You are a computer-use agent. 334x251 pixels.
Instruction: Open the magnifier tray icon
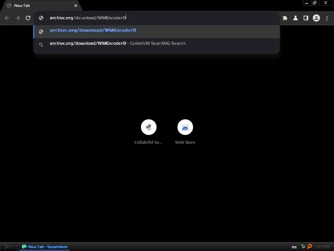click(310, 246)
